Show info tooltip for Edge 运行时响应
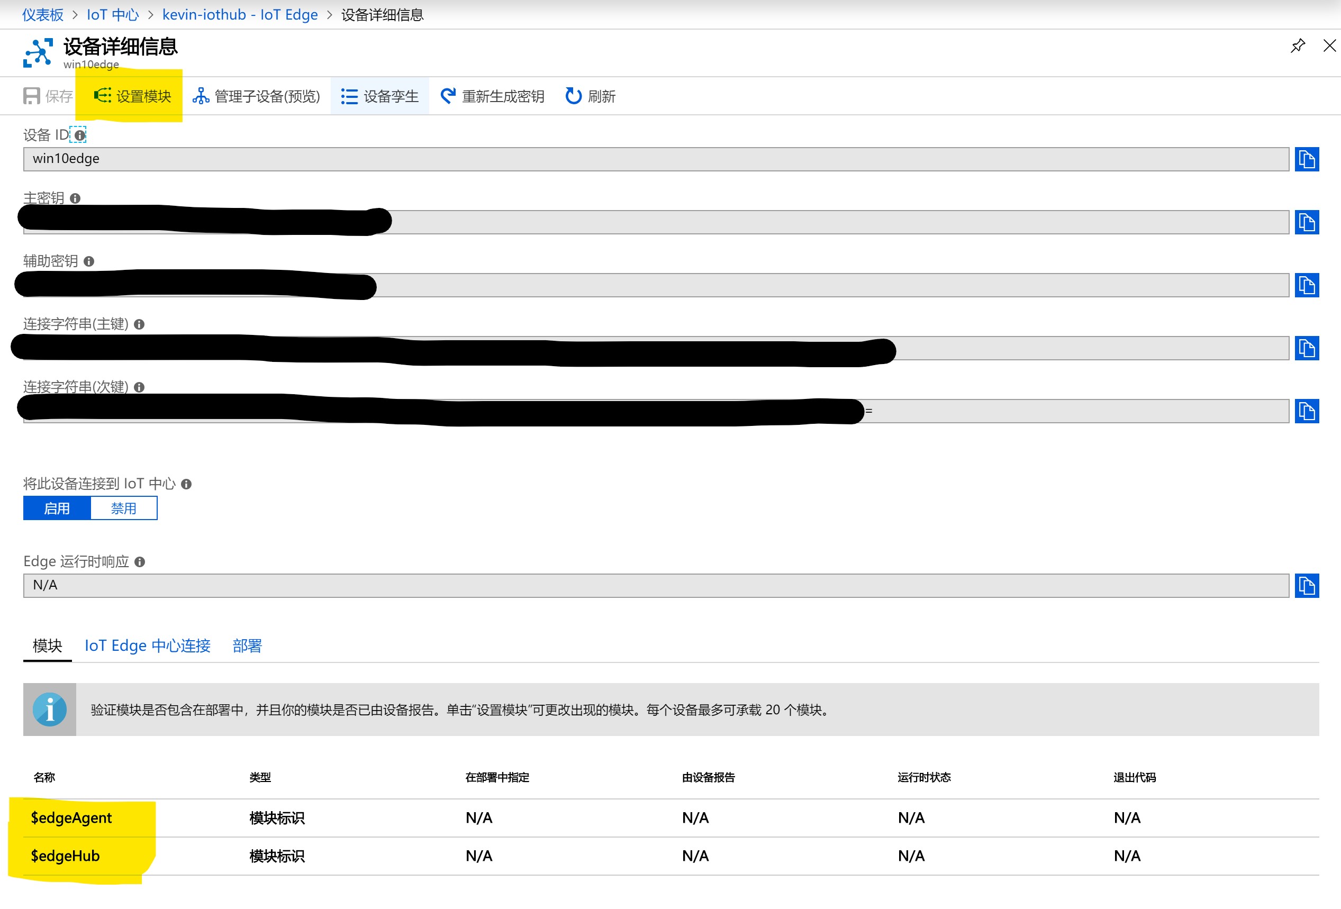The width and height of the screenshot is (1341, 909). point(140,562)
